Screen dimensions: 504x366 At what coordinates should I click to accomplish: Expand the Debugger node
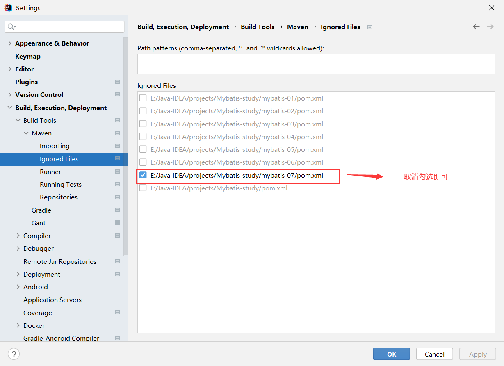click(x=18, y=248)
